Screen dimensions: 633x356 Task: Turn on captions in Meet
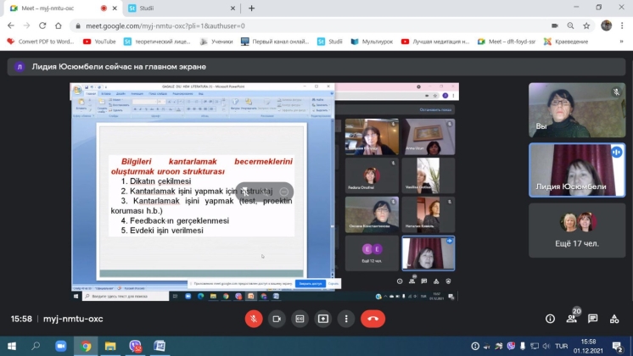click(x=300, y=319)
